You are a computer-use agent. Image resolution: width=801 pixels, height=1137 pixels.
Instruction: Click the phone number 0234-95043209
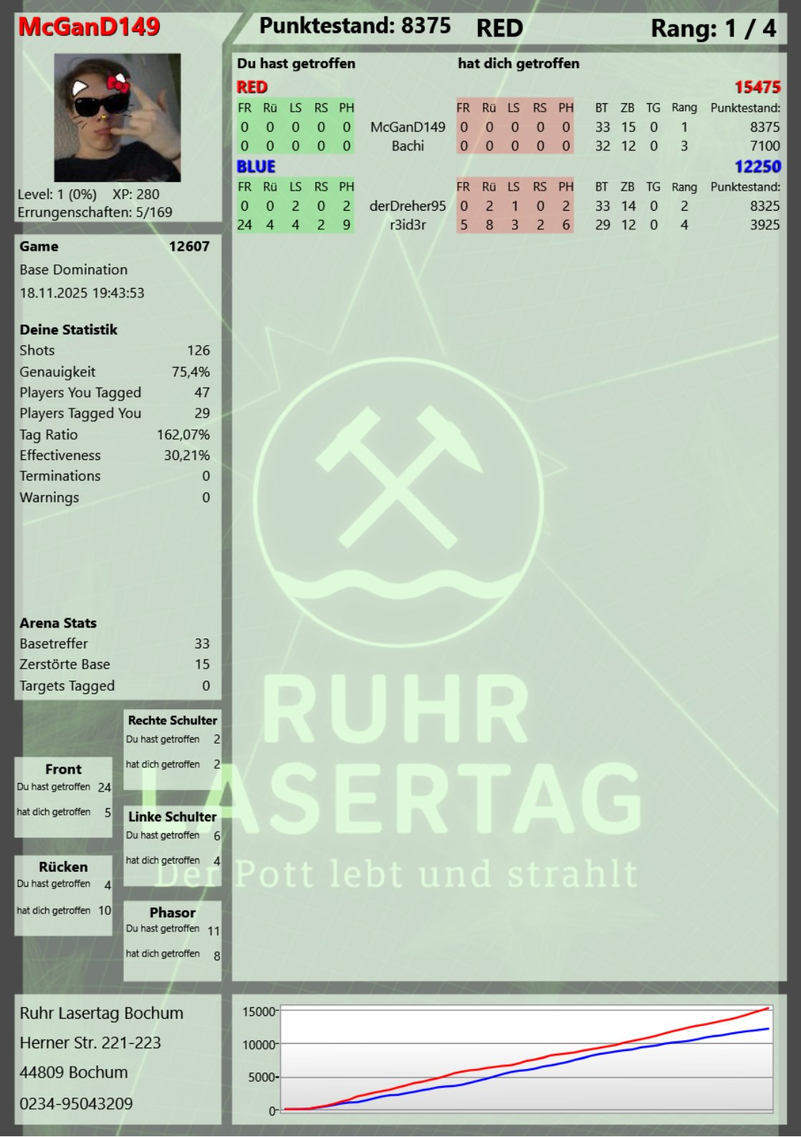point(76,1103)
